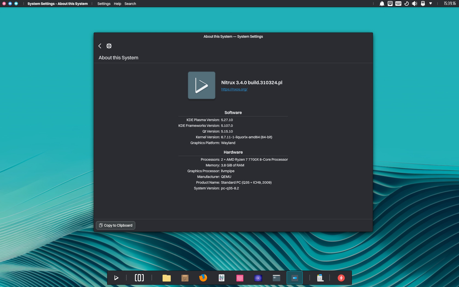
Task: Open the brown package app in the dock
Action: tap(185, 278)
